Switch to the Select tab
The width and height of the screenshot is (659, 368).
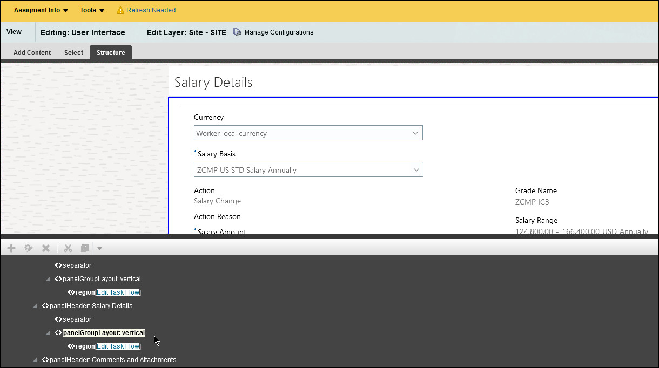click(x=73, y=53)
